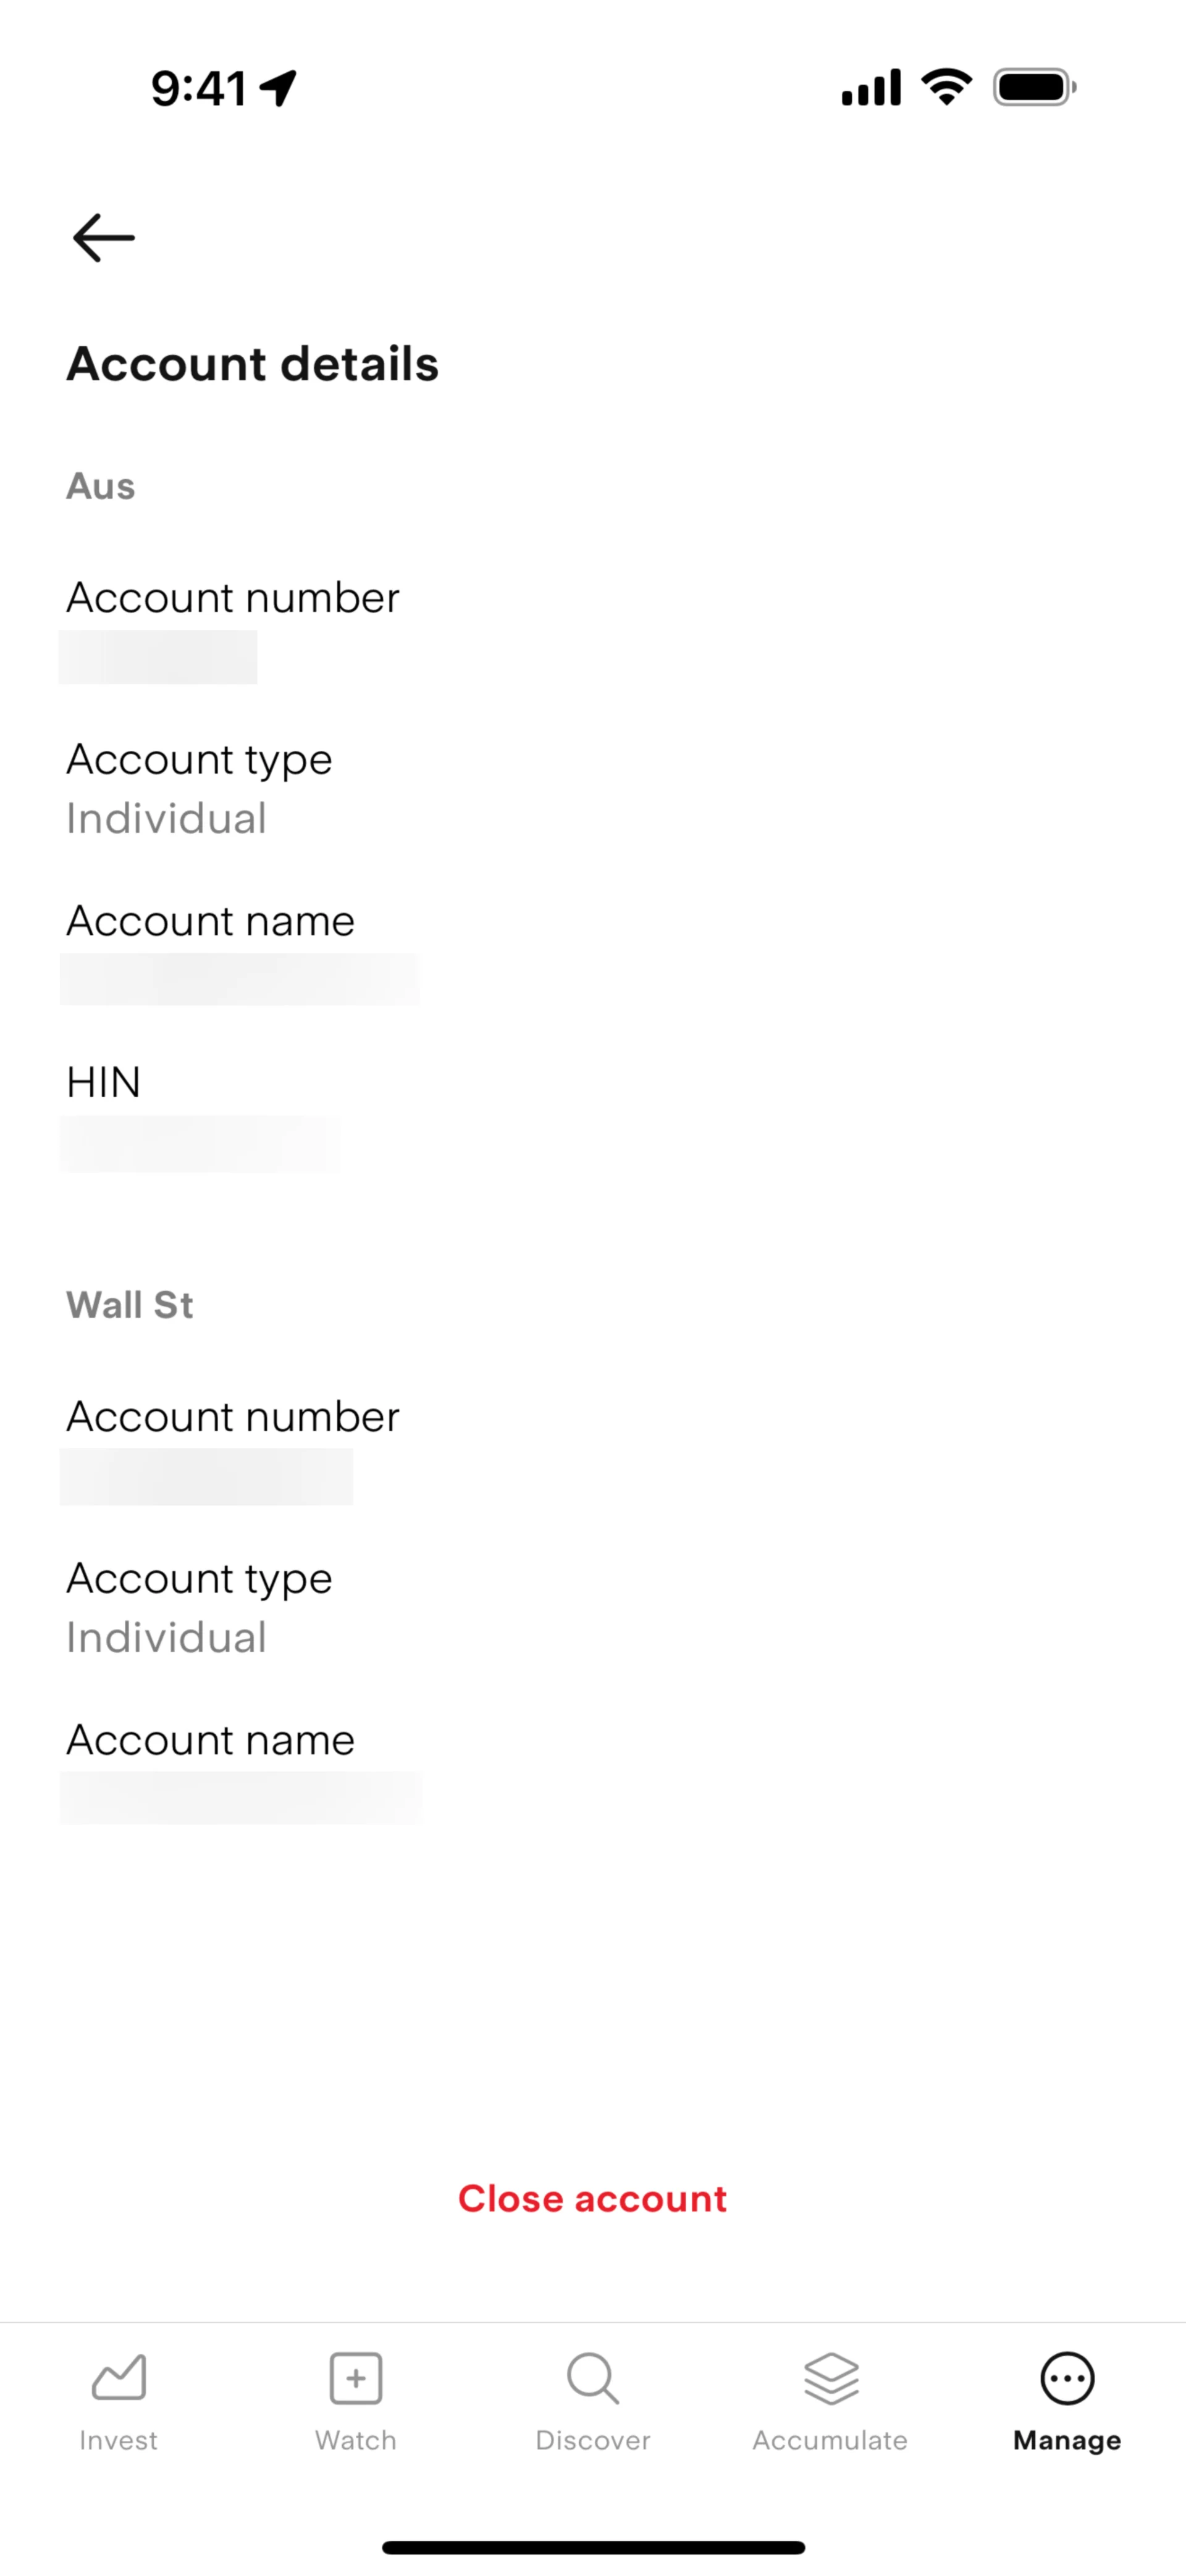This screenshot has width=1186, height=2576.
Task: Tap the Account details heading
Action: [253, 364]
